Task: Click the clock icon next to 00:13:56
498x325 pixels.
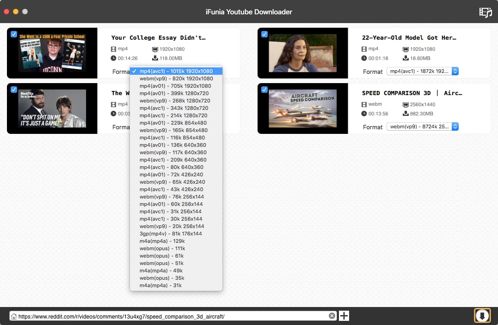Action: [x=364, y=114]
